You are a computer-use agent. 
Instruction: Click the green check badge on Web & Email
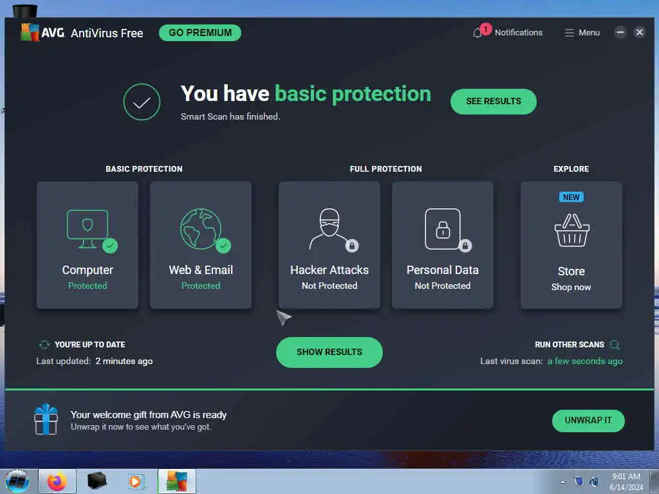[223, 246]
